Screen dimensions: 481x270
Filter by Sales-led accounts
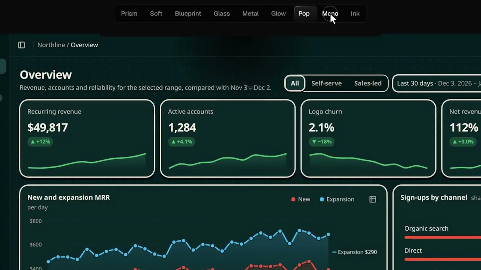(x=368, y=83)
